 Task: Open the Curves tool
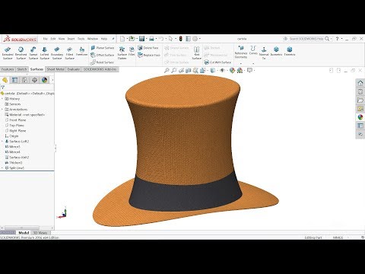[253, 50]
